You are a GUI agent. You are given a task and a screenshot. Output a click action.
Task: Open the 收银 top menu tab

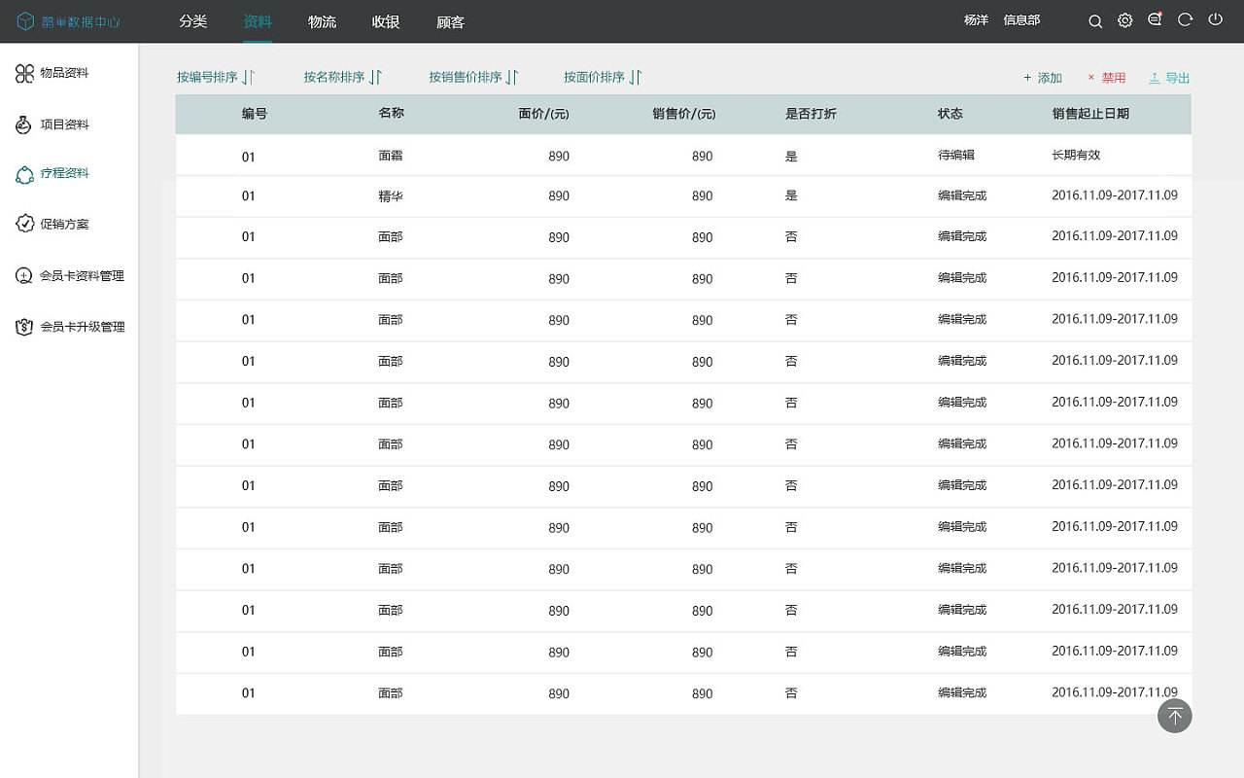coord(386,21)
